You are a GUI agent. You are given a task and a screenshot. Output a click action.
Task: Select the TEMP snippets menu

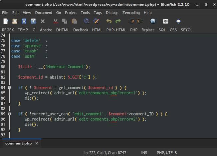tap(23, 30)
